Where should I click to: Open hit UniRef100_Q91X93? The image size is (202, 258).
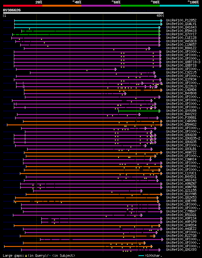click(x=181, y=249)
